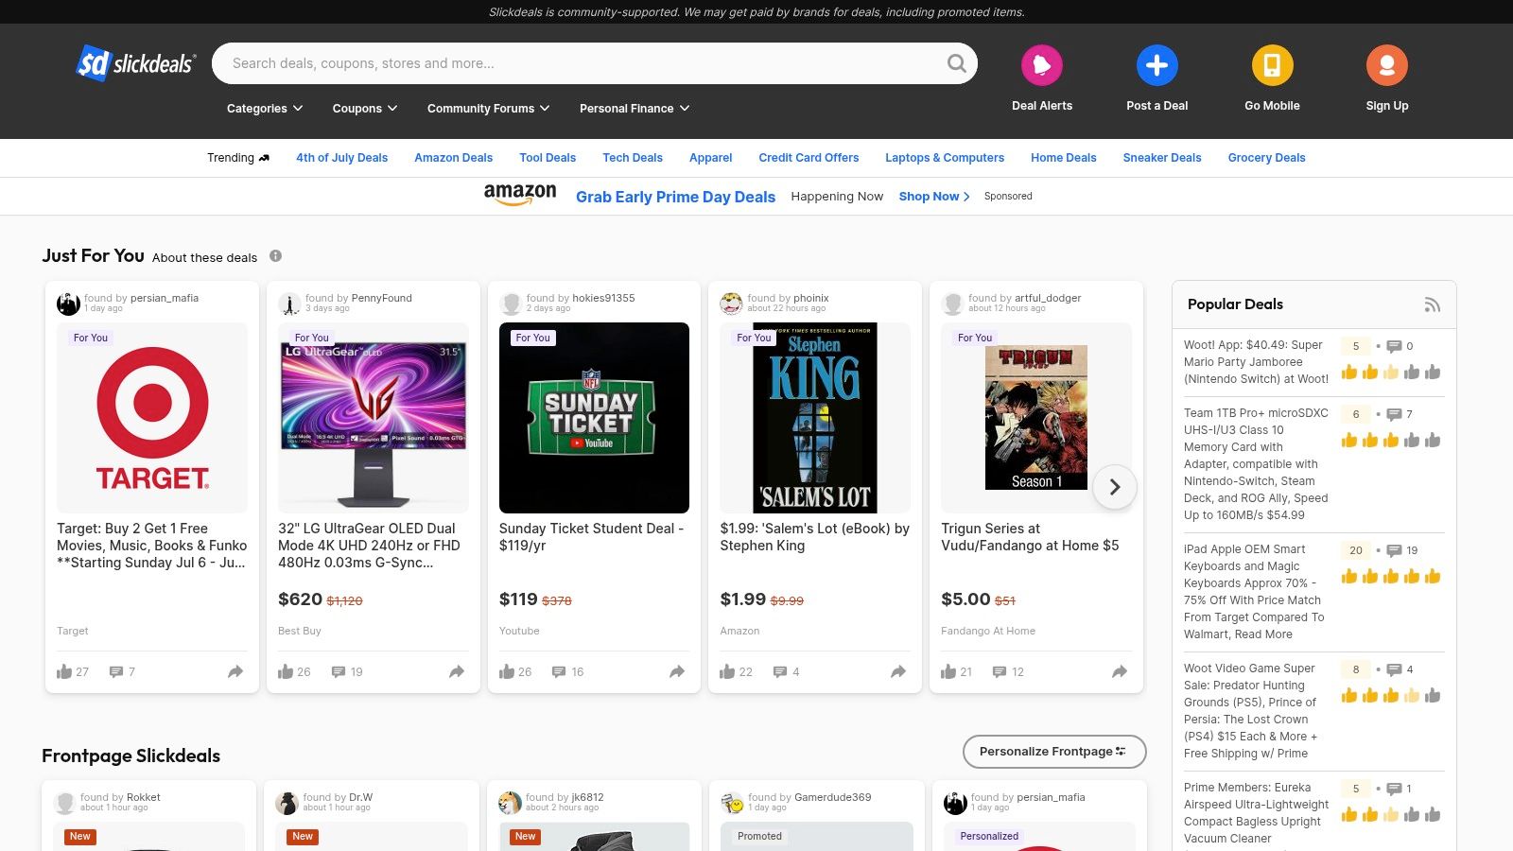This screenshot has height=851, width=1513.
Task: Open comments on Trigun Series deal
Action: 1000,672
